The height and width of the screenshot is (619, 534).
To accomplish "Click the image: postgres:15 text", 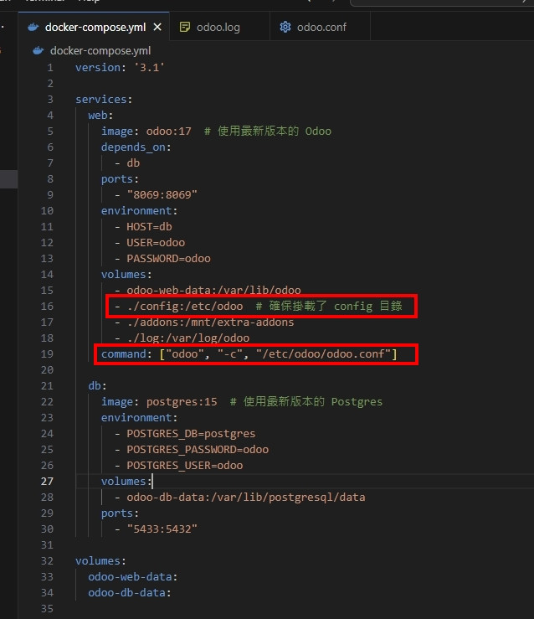I will point(159,402).
